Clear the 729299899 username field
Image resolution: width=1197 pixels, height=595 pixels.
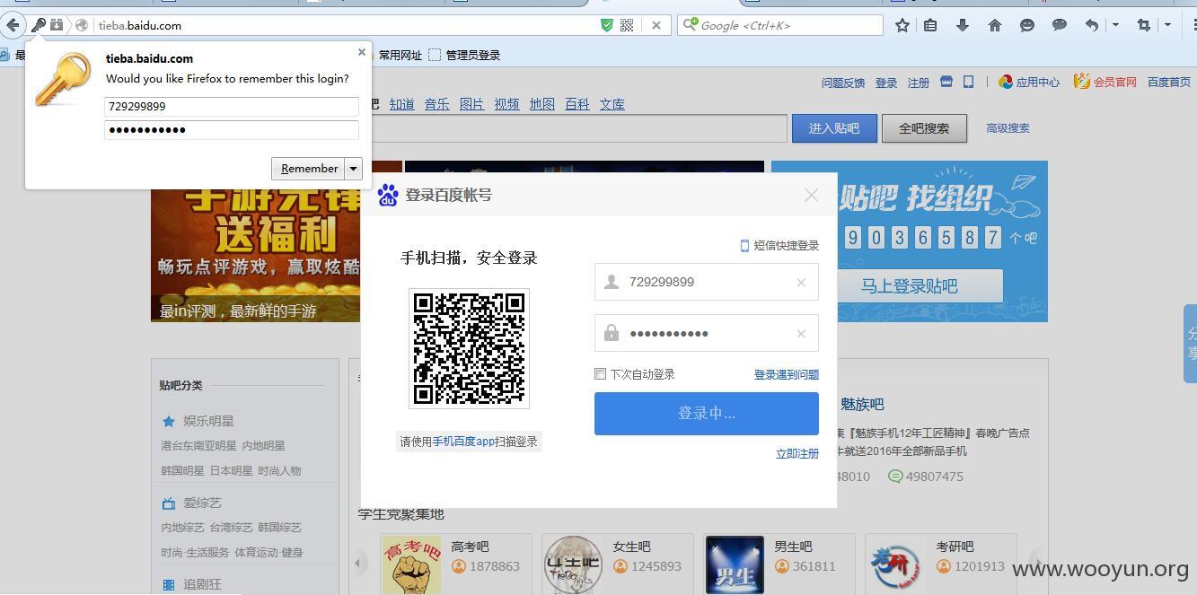click(x=801, y=283)
